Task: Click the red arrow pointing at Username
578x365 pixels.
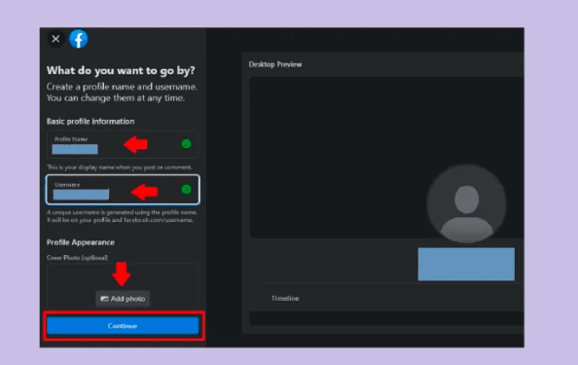Action: (144, 192)
